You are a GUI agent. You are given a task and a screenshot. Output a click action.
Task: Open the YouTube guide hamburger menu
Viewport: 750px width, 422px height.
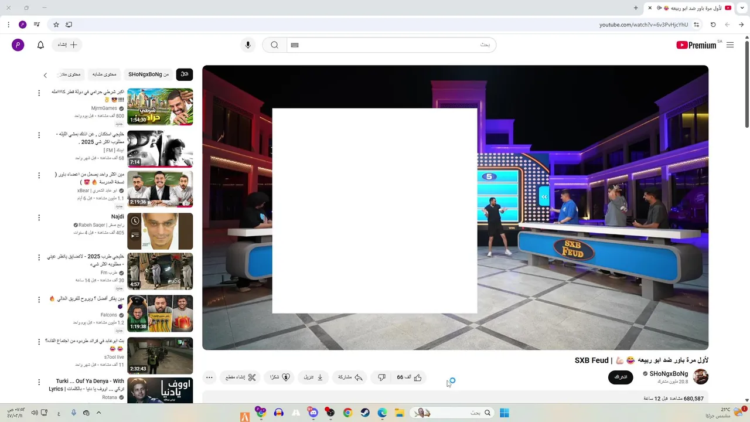(730, 45)
